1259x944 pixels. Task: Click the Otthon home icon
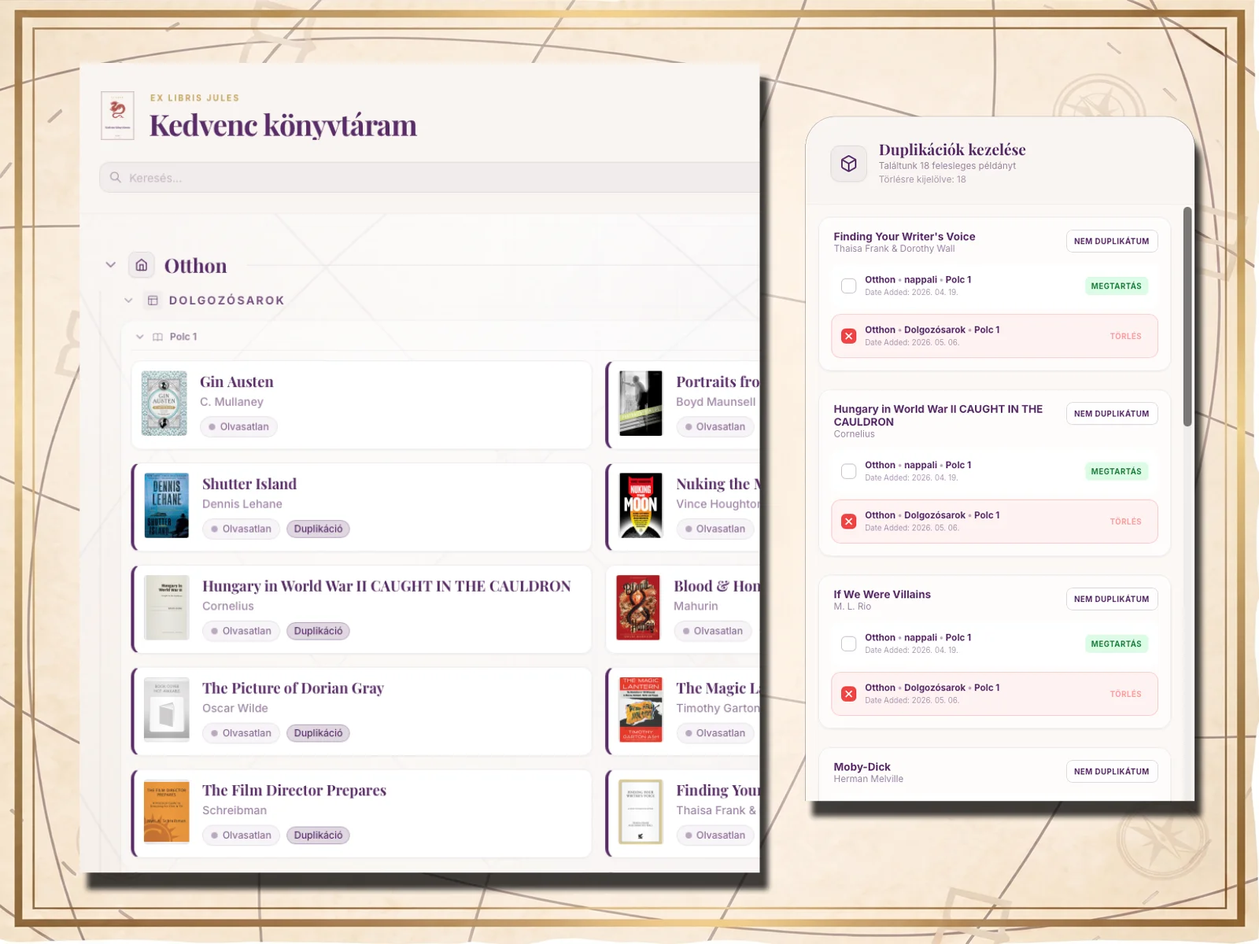(142, 265)
